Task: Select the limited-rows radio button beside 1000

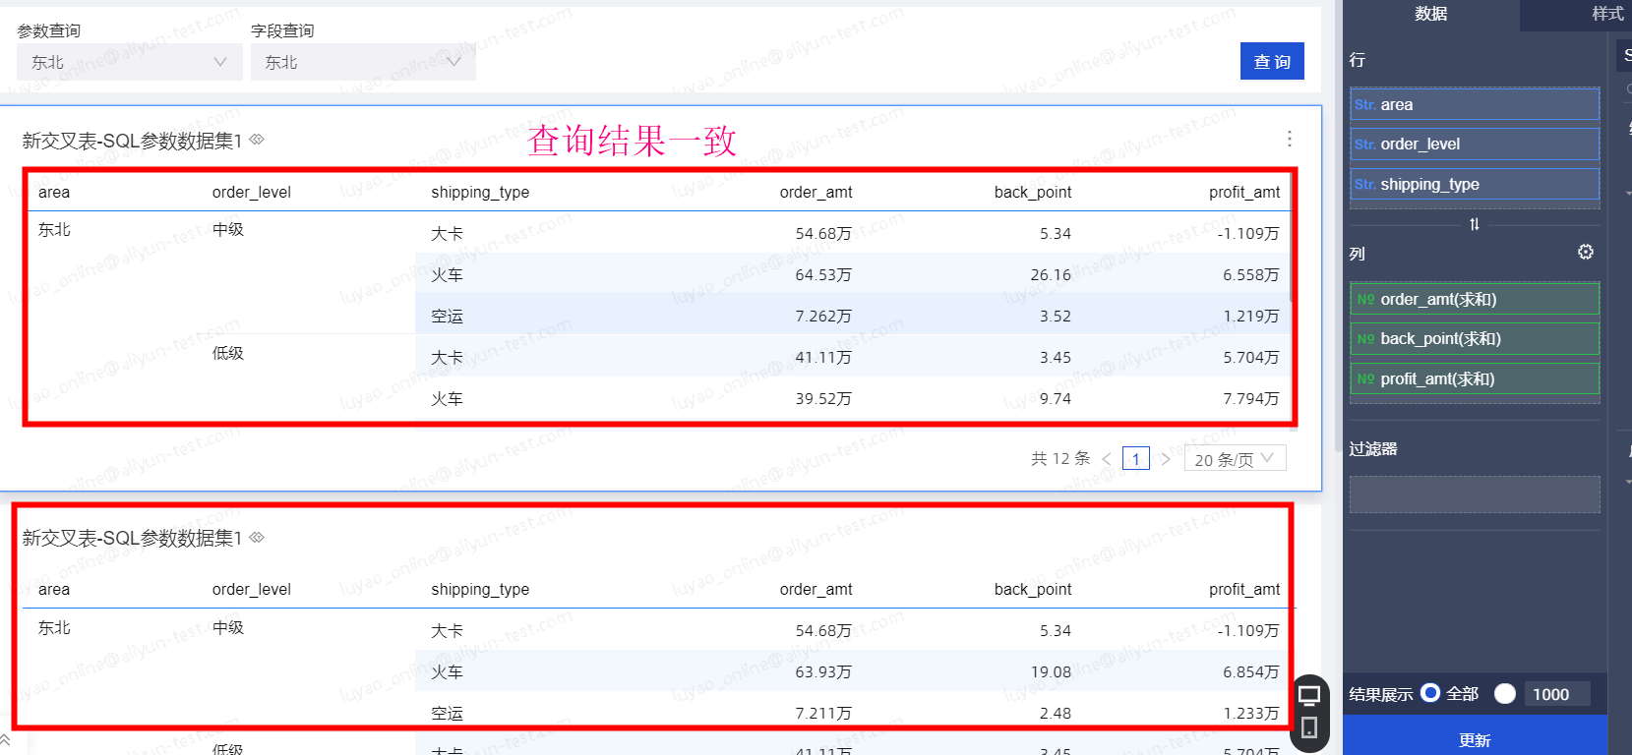Action: click(1504, 693)
